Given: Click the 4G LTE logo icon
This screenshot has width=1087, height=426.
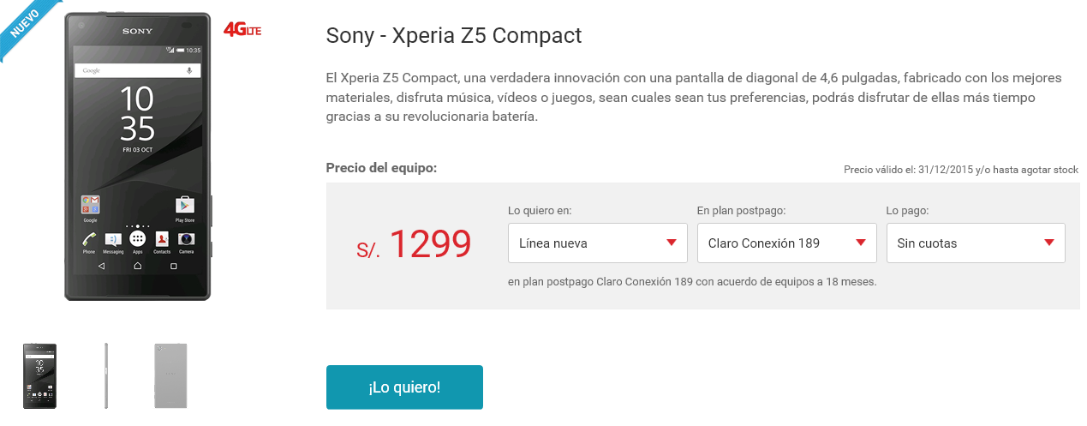Looking at the screenshot, I should click(x=242, y=30).
